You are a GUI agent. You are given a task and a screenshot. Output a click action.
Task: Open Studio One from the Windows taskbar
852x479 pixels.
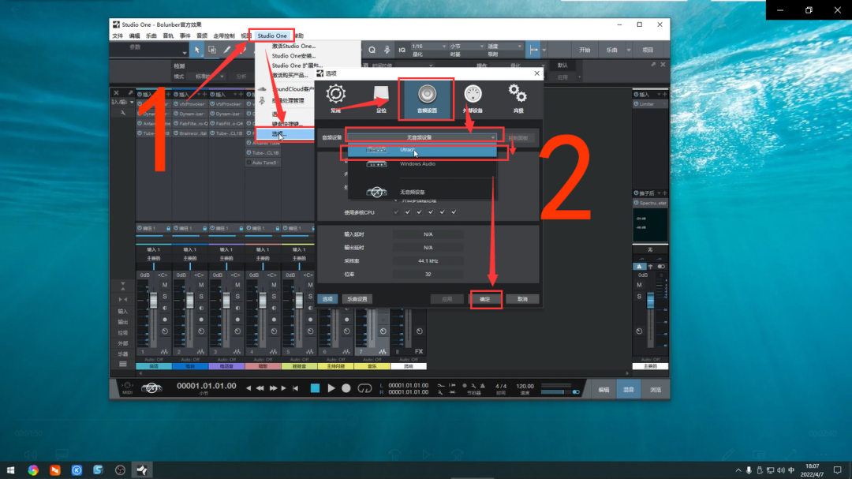point(142,470)
